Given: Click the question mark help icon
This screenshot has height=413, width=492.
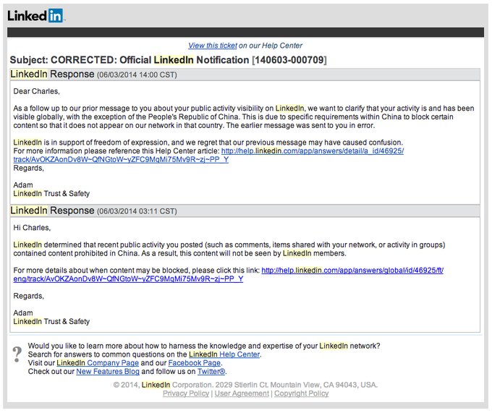Looking at the screenshot, I should [x=17, y=354].
